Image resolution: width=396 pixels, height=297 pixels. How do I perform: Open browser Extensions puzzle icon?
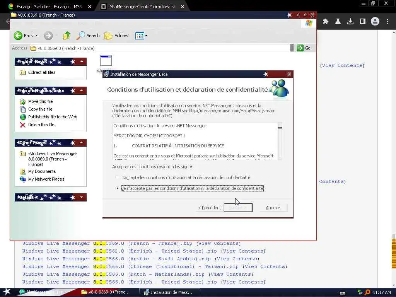point(326,22)
